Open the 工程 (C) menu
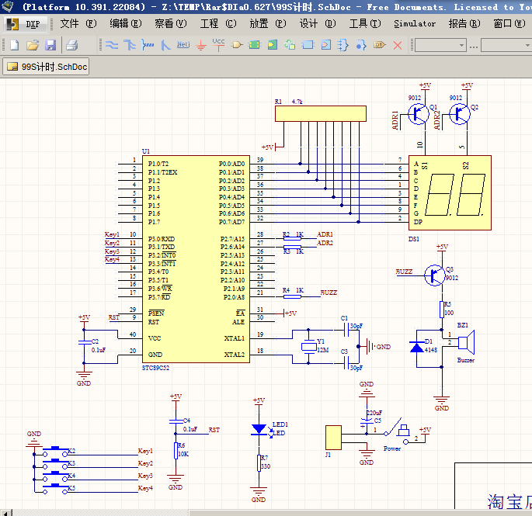 pyautogui.click(x=218, y=24)
